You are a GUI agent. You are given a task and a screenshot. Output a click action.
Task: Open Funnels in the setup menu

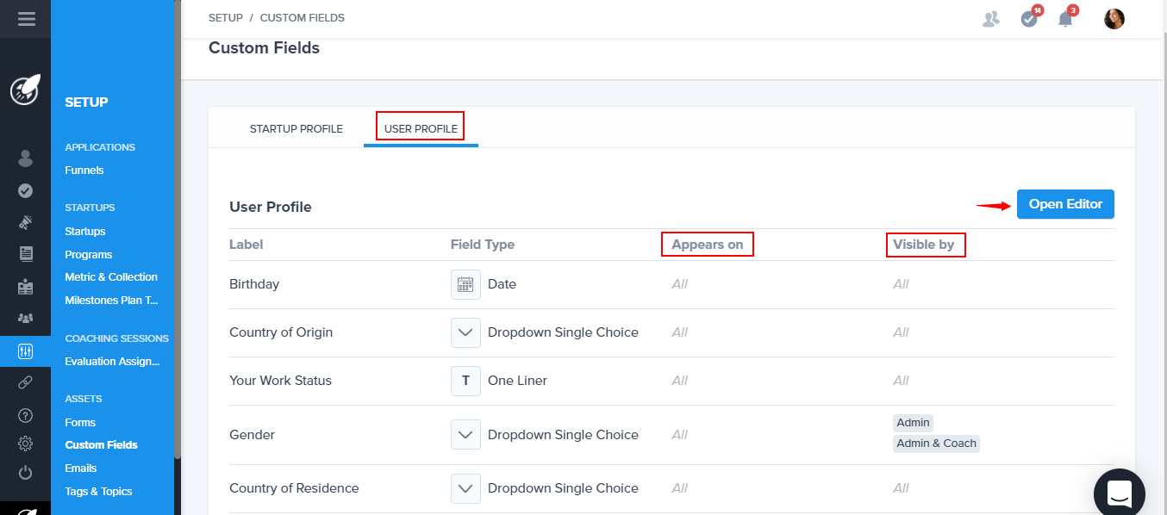point(84,171)
